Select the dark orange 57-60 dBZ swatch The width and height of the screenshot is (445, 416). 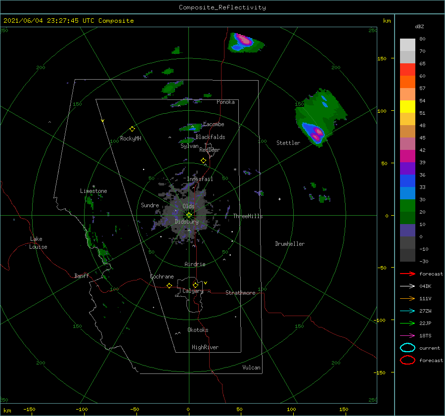(407, 82)
